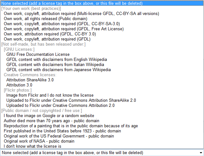Choose own work GFDL, Free Art License
The width and height of the screenshot is (204, 156).
[x=64, y=29]
